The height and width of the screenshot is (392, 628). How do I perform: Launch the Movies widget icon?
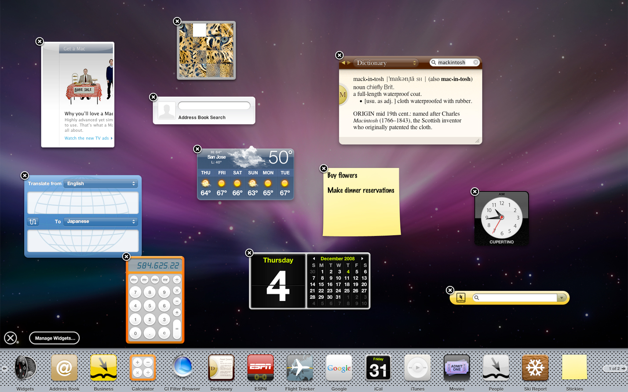pos(456,367)
